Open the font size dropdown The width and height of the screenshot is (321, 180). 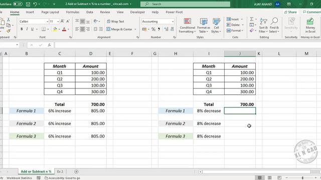pyautogui.click(x=58, y=21)
